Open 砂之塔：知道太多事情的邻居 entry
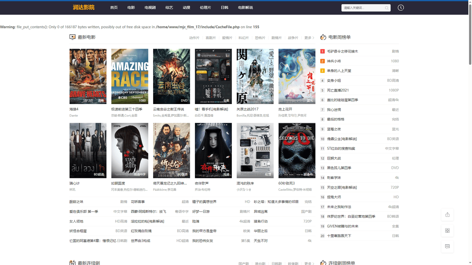 point(276,202)
